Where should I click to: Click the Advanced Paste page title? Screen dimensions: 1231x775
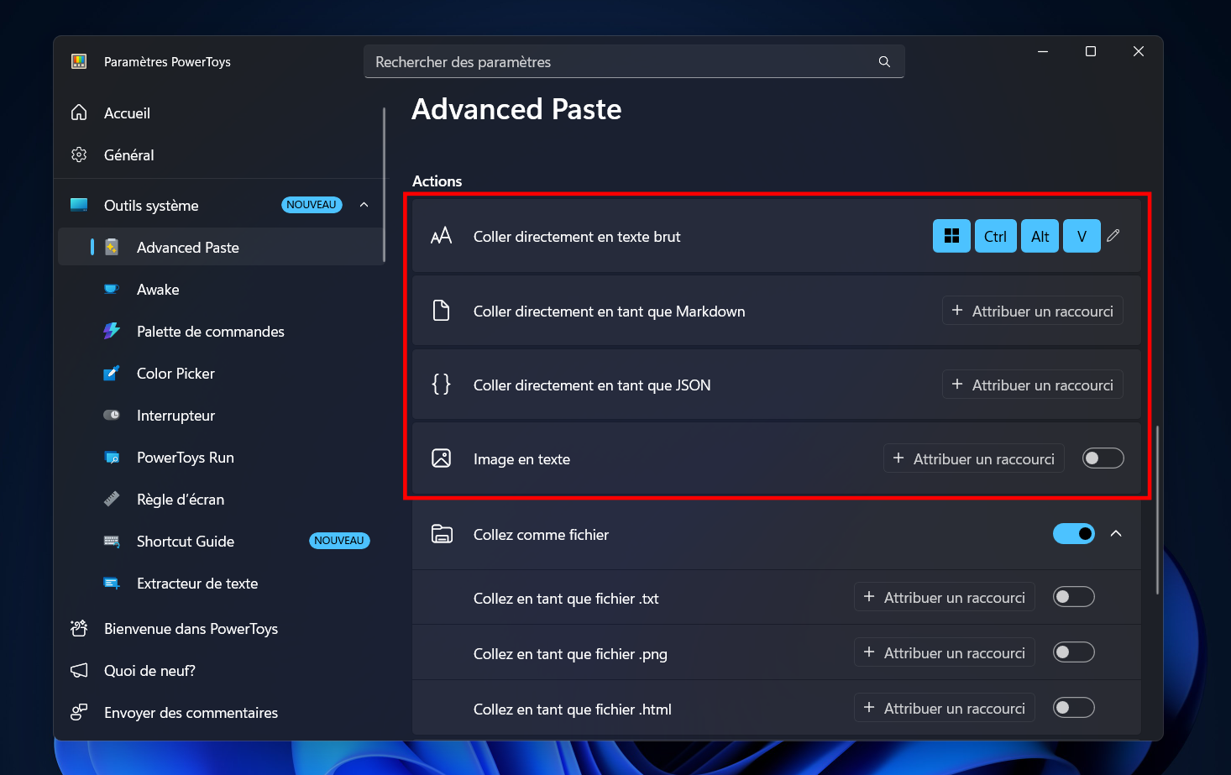coord(516,109)
